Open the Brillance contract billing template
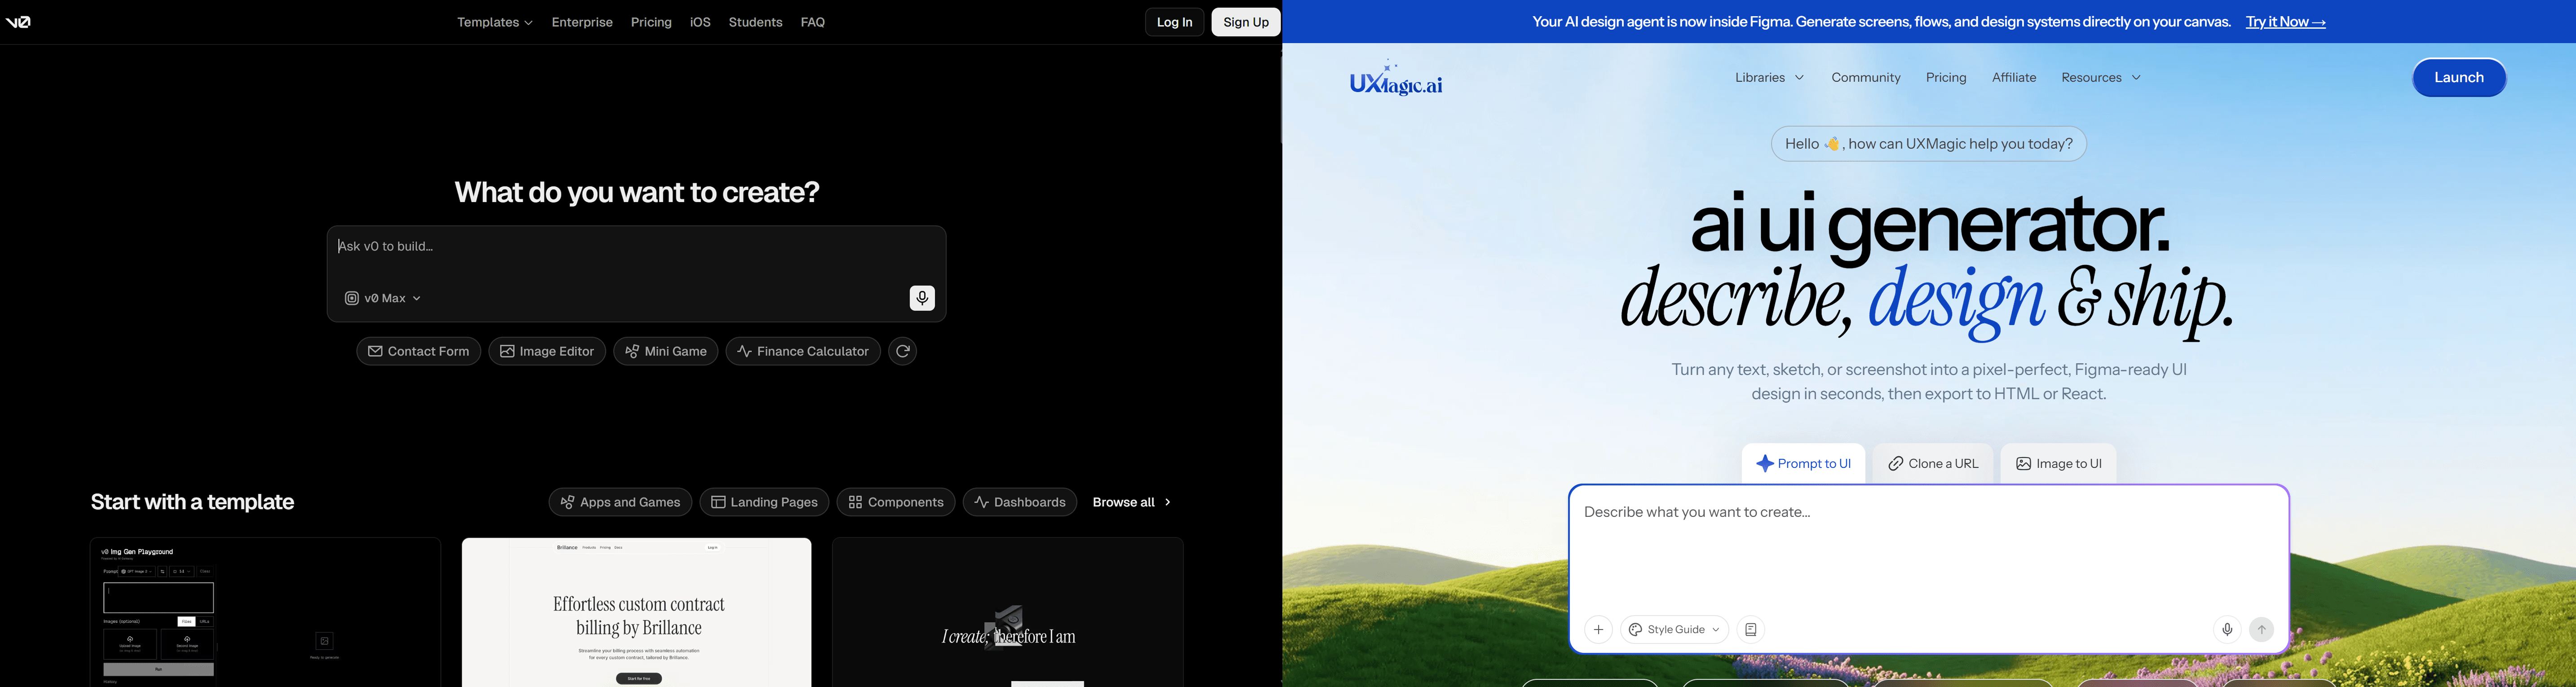This screenshot has height=687, width=2576. point(636,612)
